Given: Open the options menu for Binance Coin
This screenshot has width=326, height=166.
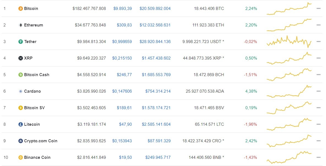Looking at the screenshot, I should 319,157.
